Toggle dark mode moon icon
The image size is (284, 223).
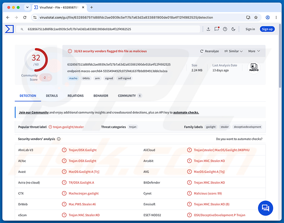(233, 29)
